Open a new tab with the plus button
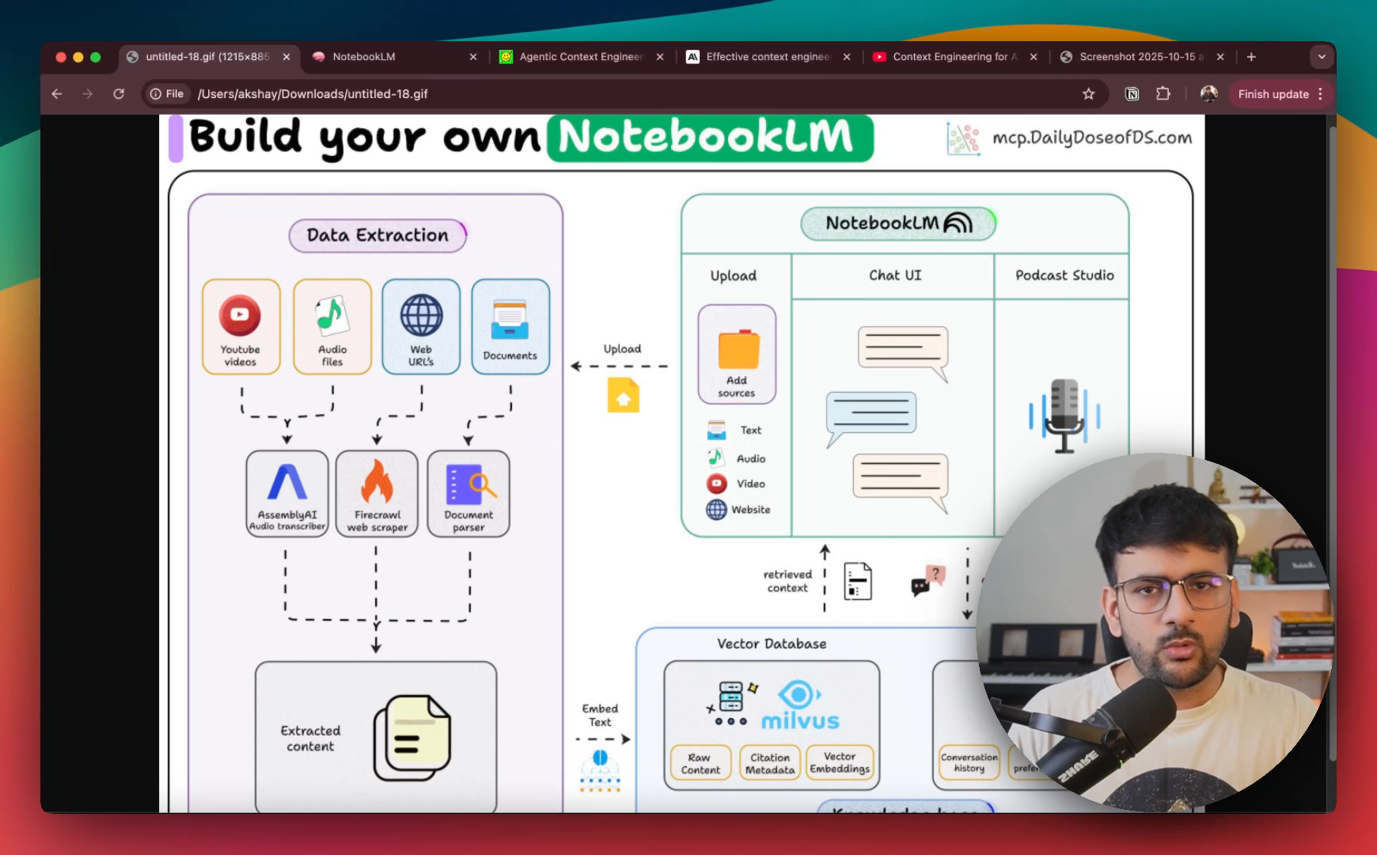This screenshot has height=855, width=1377. [1251, 57]
